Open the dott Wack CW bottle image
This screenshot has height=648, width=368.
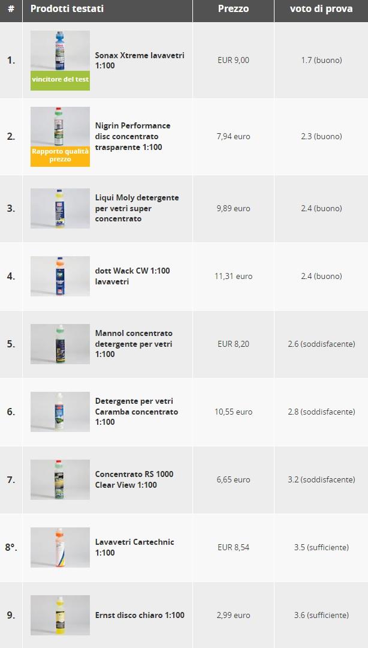pyautogui.click(x=60, y=276)
